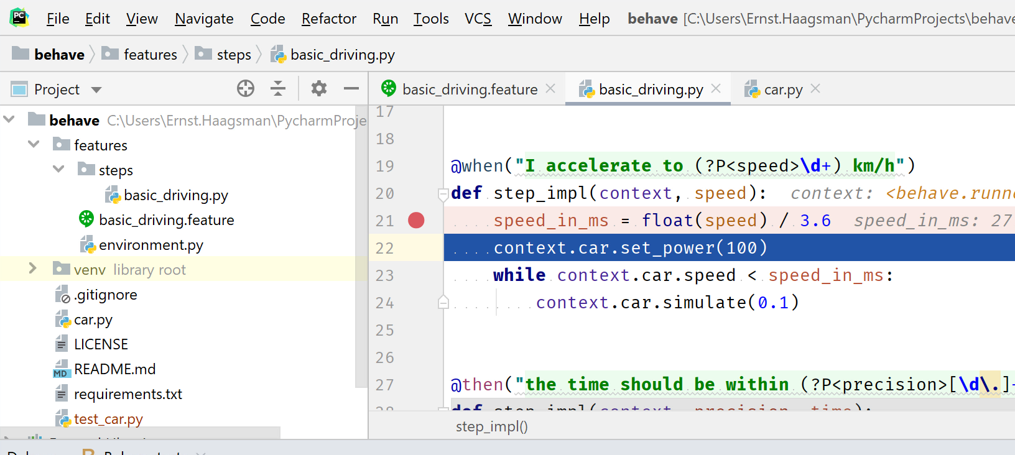
Task: Hide the Project panel with minus icon
Action: (351, 89)
